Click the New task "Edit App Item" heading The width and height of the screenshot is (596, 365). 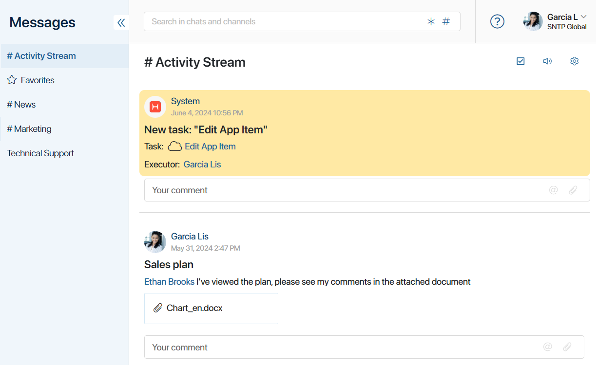(x=206, y=130)
